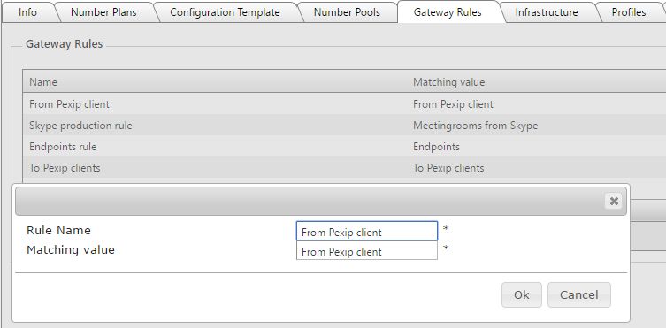Click Cancel in the rule dialog
Screen dimensions: 666x328
[579, 295]
